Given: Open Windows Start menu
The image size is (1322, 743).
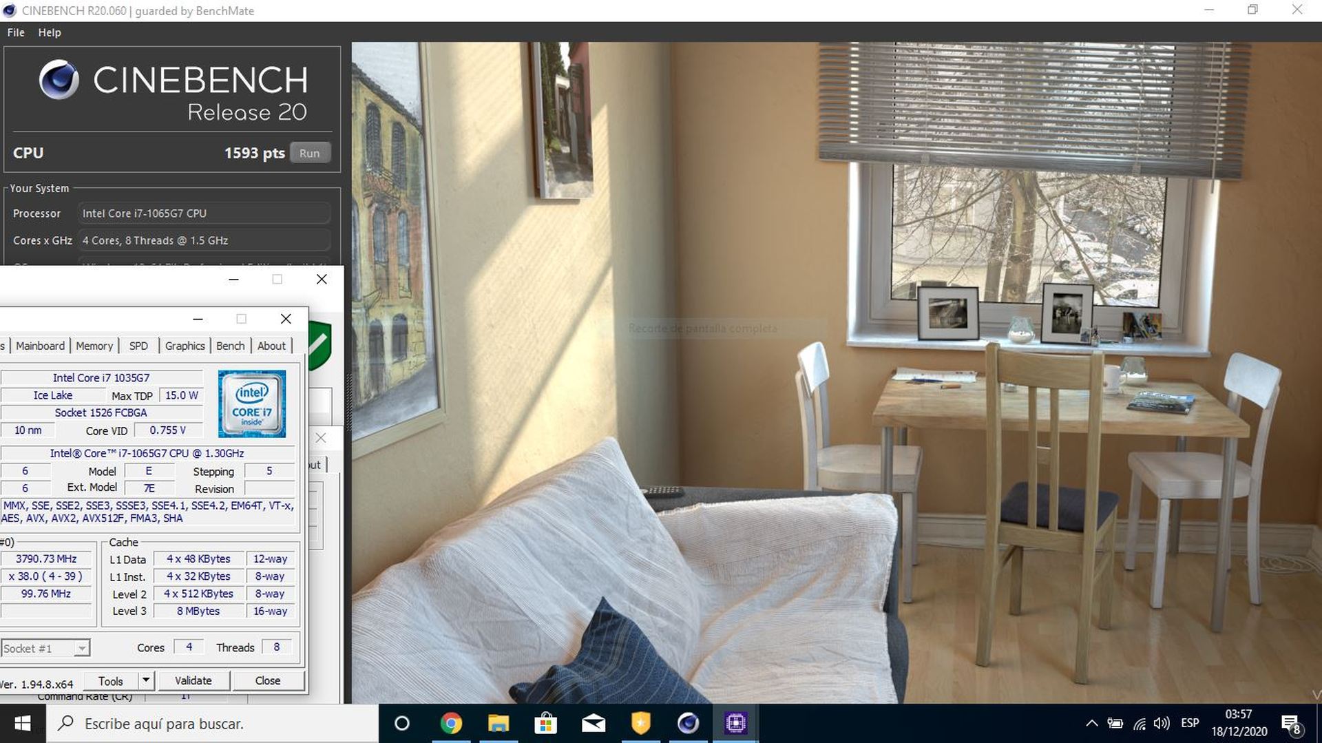Looking at the screenshot, I should coord(23,724).
